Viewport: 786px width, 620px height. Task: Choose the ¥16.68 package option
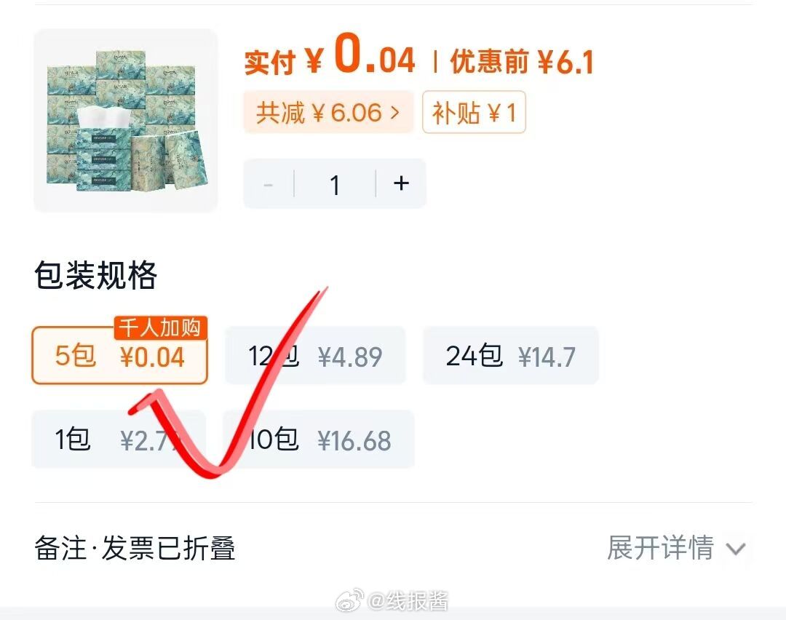coord(319,439)
